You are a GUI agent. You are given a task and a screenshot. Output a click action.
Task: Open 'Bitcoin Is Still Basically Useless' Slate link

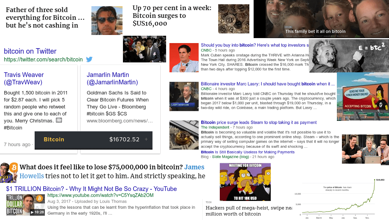pyautogui.click(x=247, y=152)
